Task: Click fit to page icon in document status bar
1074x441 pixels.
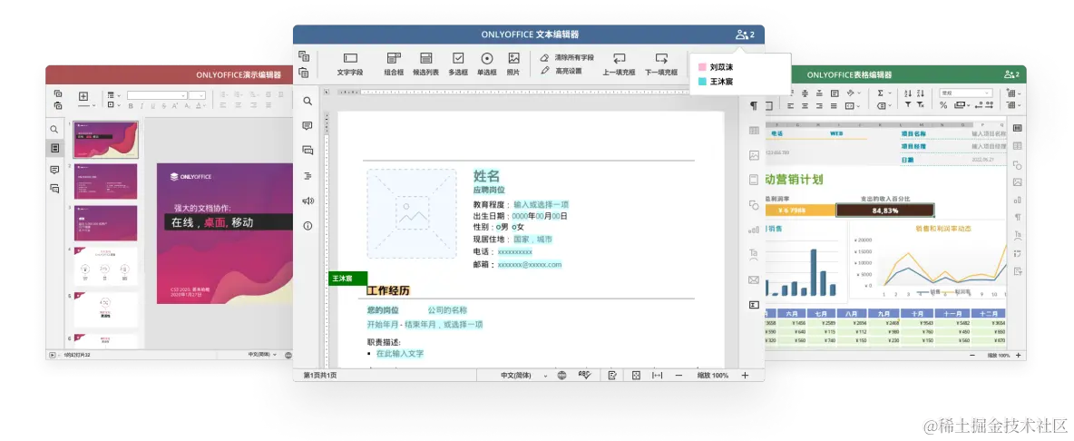Action: [636, 376]
